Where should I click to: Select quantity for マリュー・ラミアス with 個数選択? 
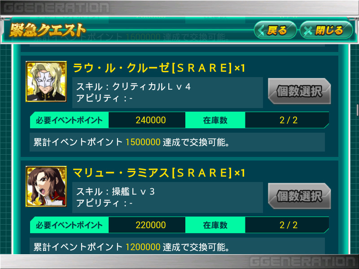299,196
